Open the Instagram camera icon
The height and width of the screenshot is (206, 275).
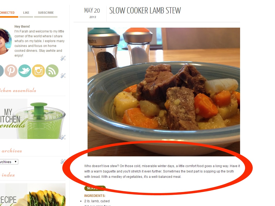pyautogui.click(x=38, y=71)
